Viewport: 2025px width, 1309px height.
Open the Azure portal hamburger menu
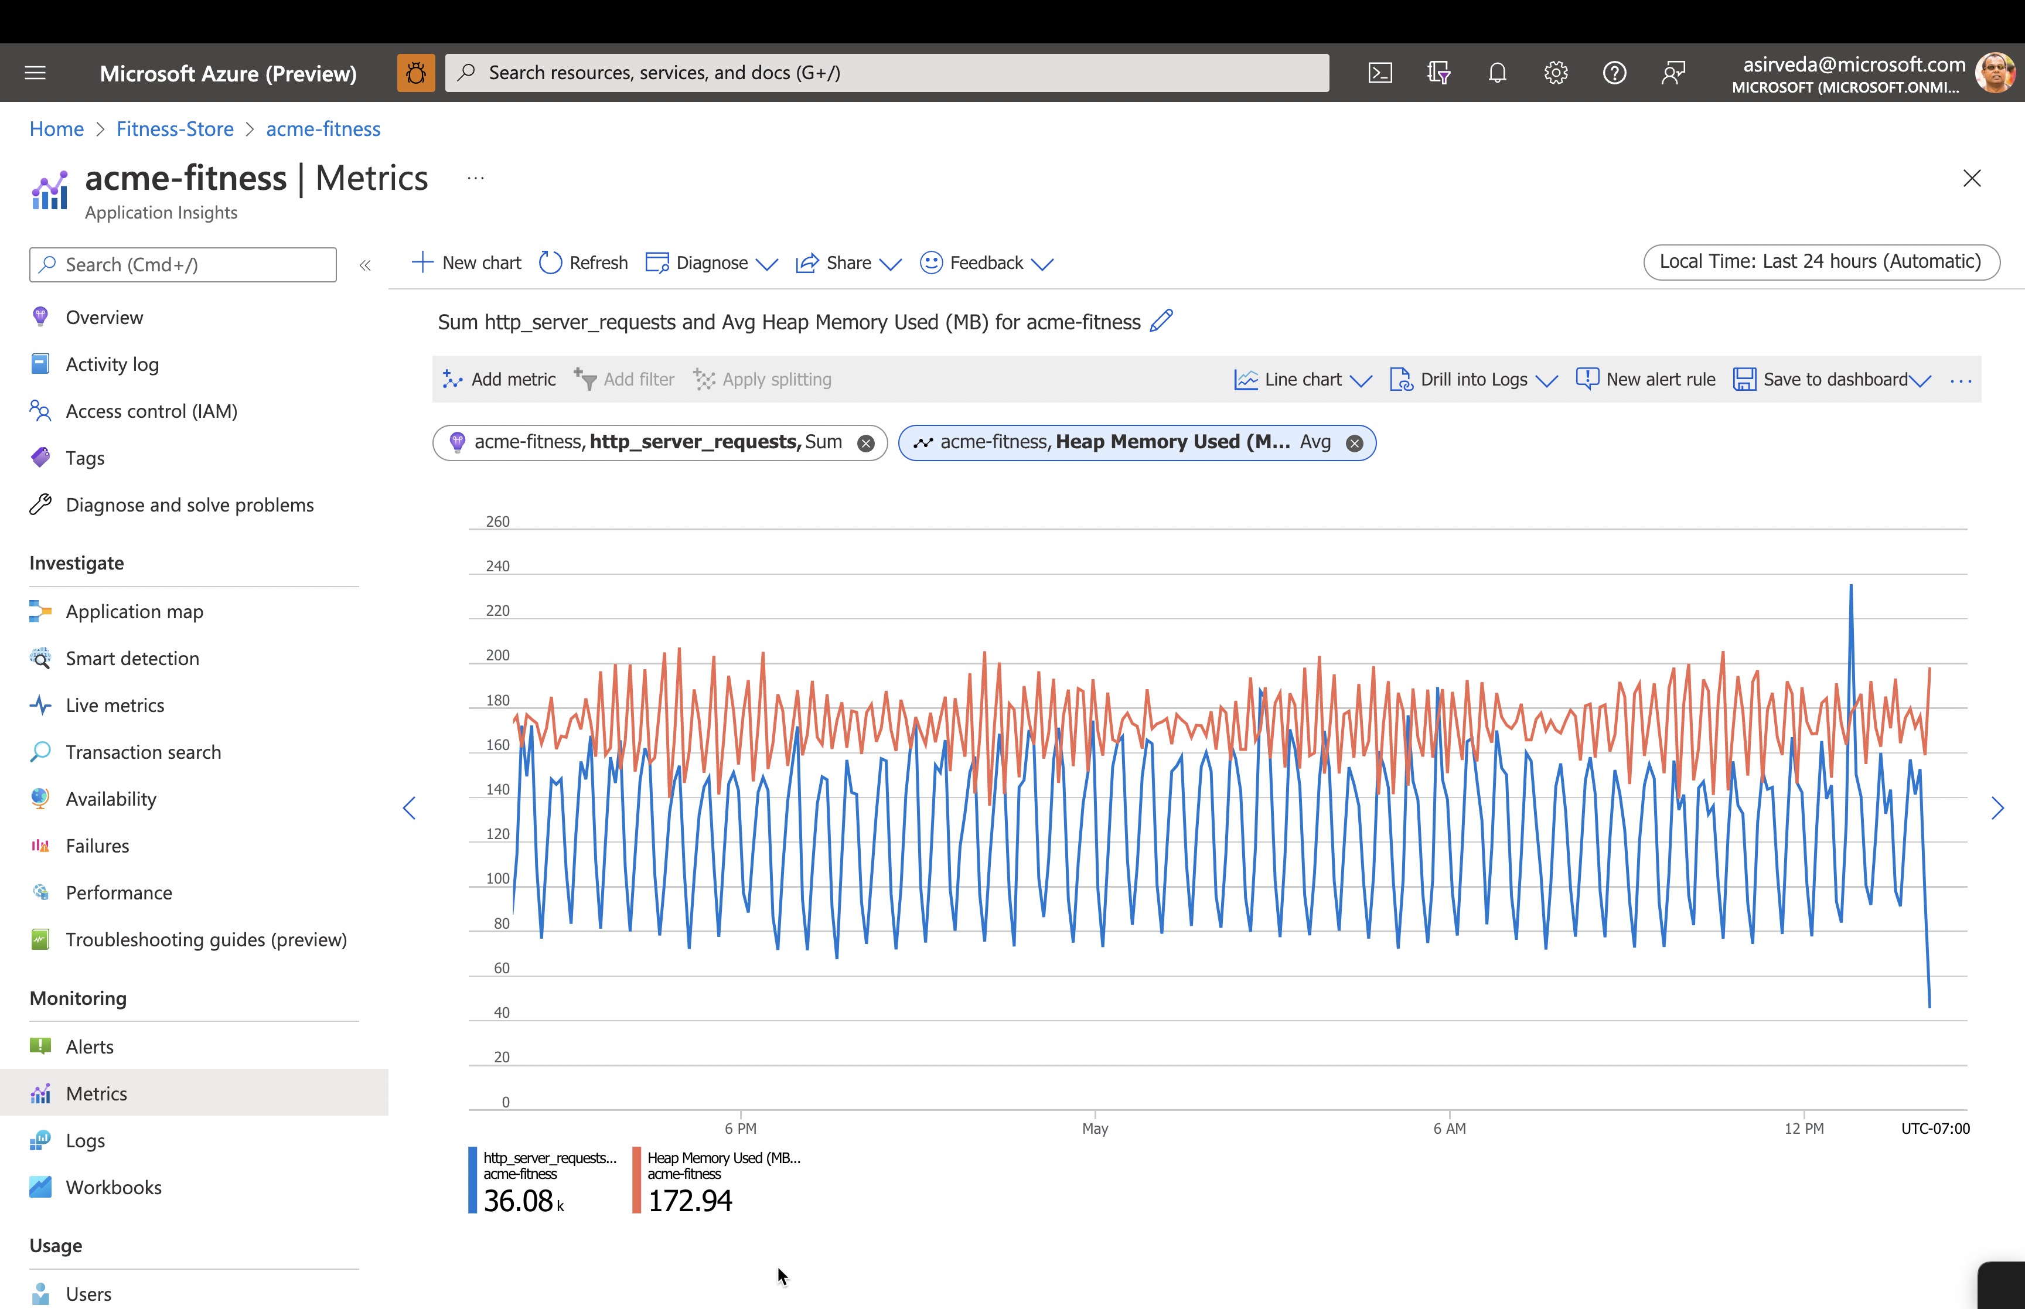(x=35, y=73)
